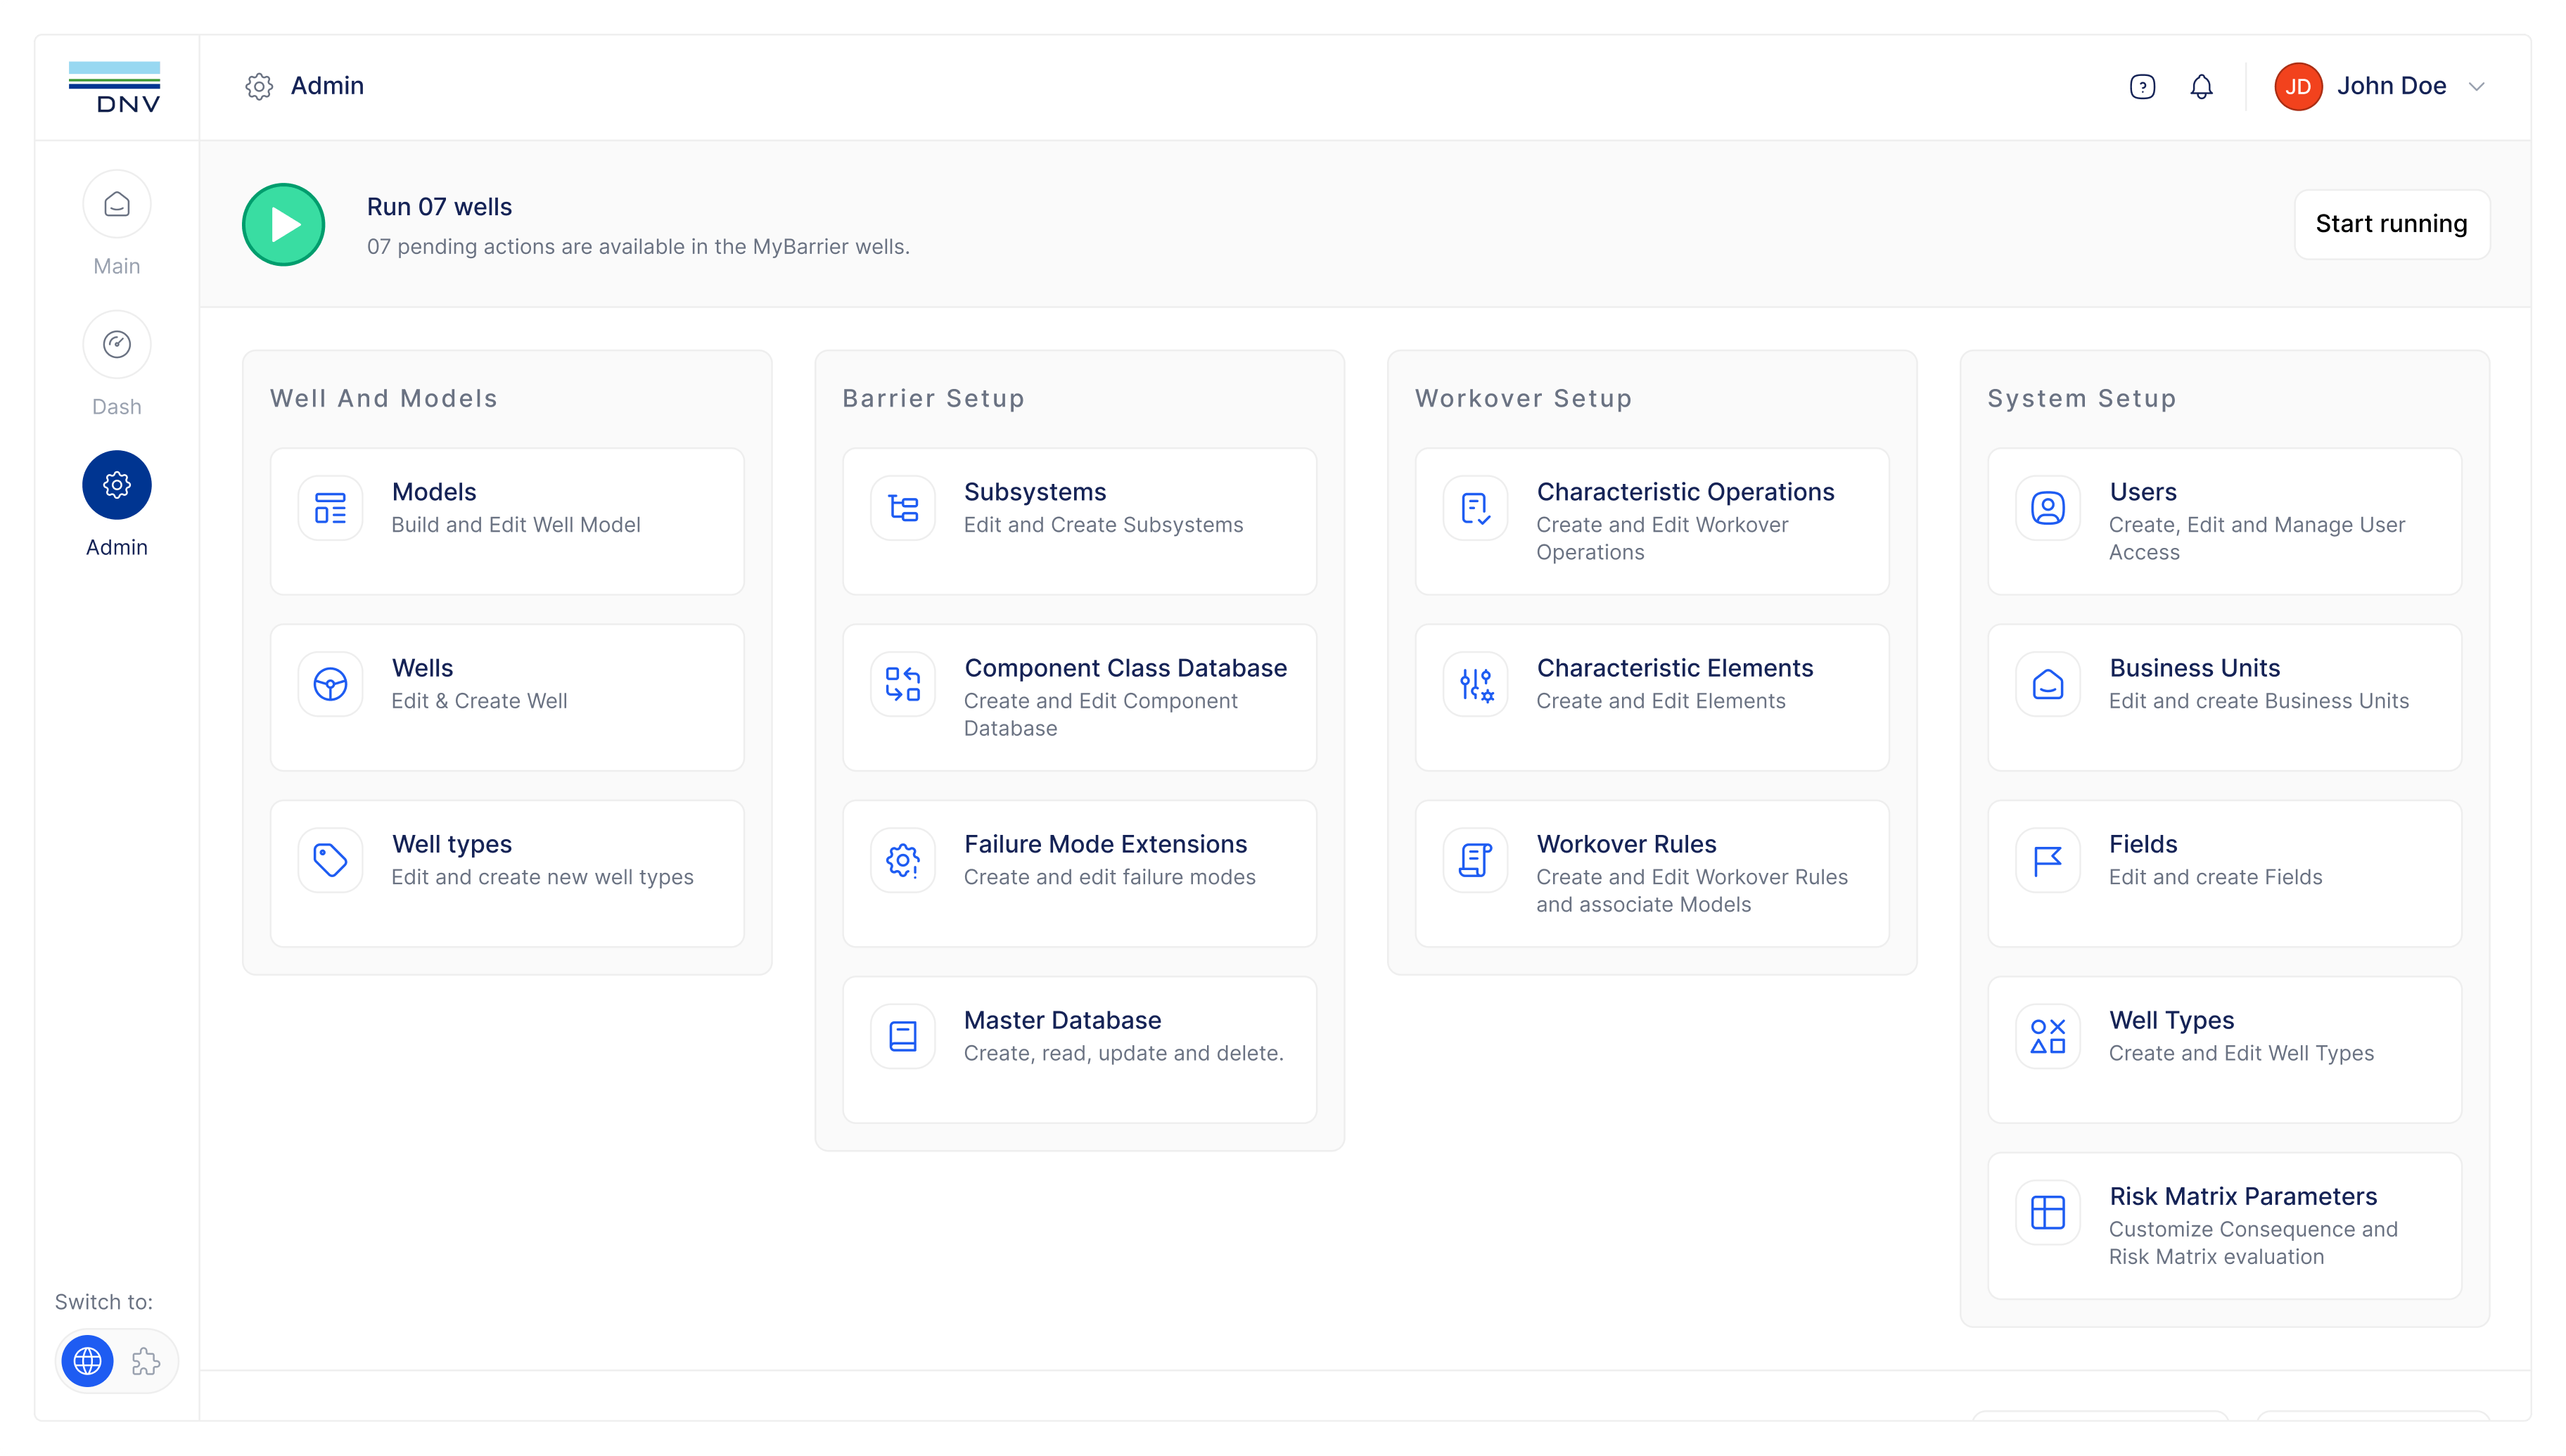Click the Admin page title text
The height and width of the screenshot is (1456, 2566).
click(327, 86)
